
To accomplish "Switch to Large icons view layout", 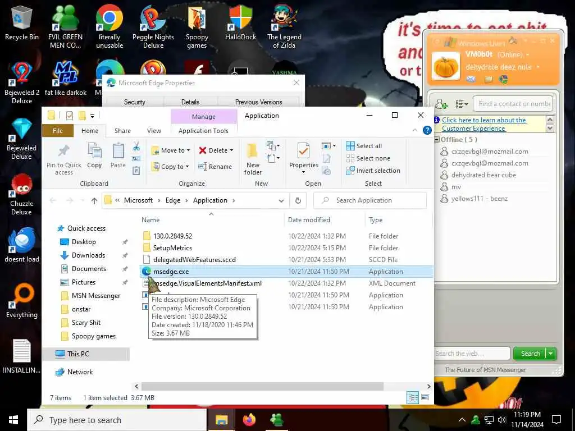I will 425,397.
